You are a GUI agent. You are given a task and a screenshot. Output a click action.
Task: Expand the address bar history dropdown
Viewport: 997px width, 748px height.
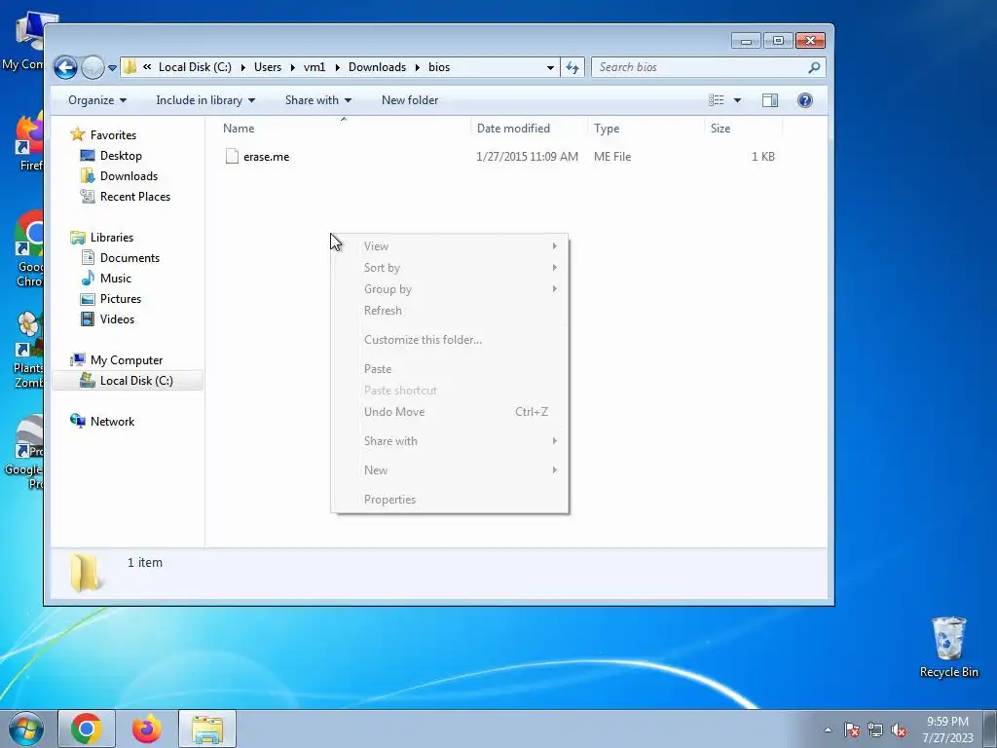[550, 67]
